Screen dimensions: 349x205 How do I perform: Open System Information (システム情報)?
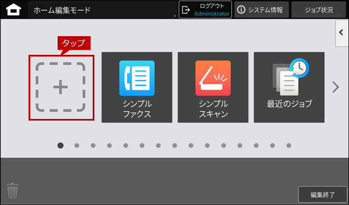(x=262, y=10)
